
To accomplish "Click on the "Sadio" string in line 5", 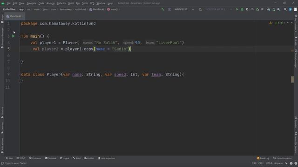I will pos(120,49).
